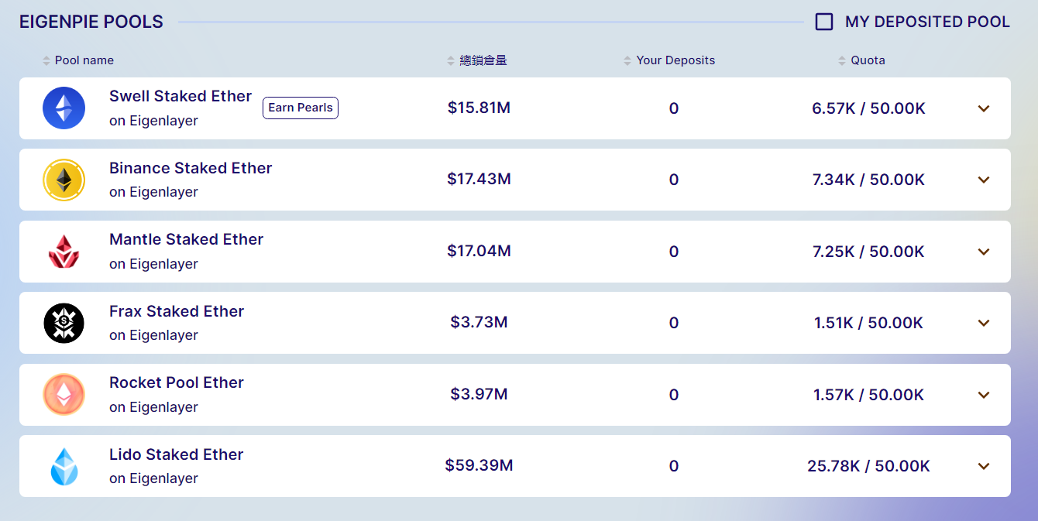Click the $15.81M TVL value
Image resolution: width=1038 pixels, height=521 pixels.
[479, 108]
